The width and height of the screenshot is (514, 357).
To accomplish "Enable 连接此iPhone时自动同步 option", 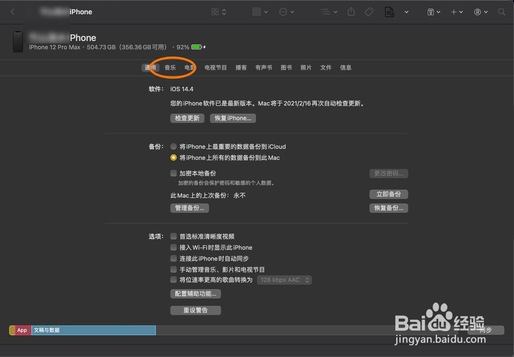I will click(173, 258).
